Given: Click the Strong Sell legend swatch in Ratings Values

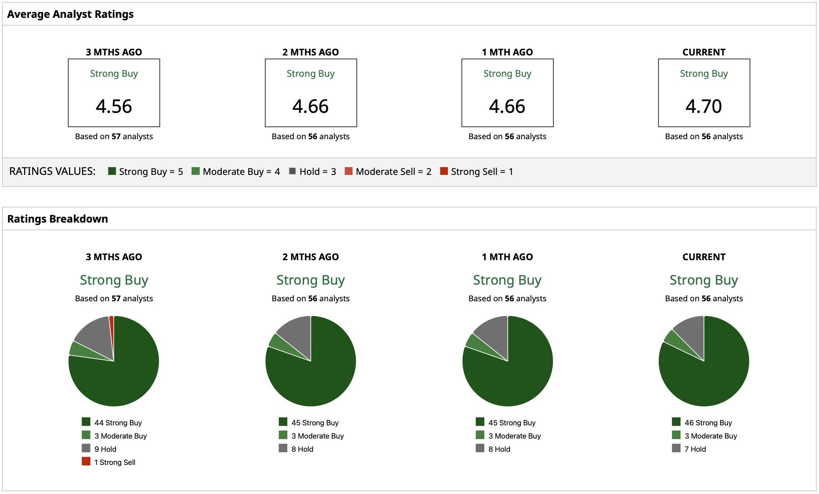Looking at the screenshot, I should tap(444, 171).
